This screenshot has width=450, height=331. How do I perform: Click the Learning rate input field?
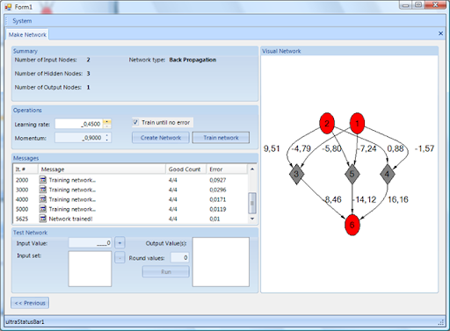[x=79, y=124]
